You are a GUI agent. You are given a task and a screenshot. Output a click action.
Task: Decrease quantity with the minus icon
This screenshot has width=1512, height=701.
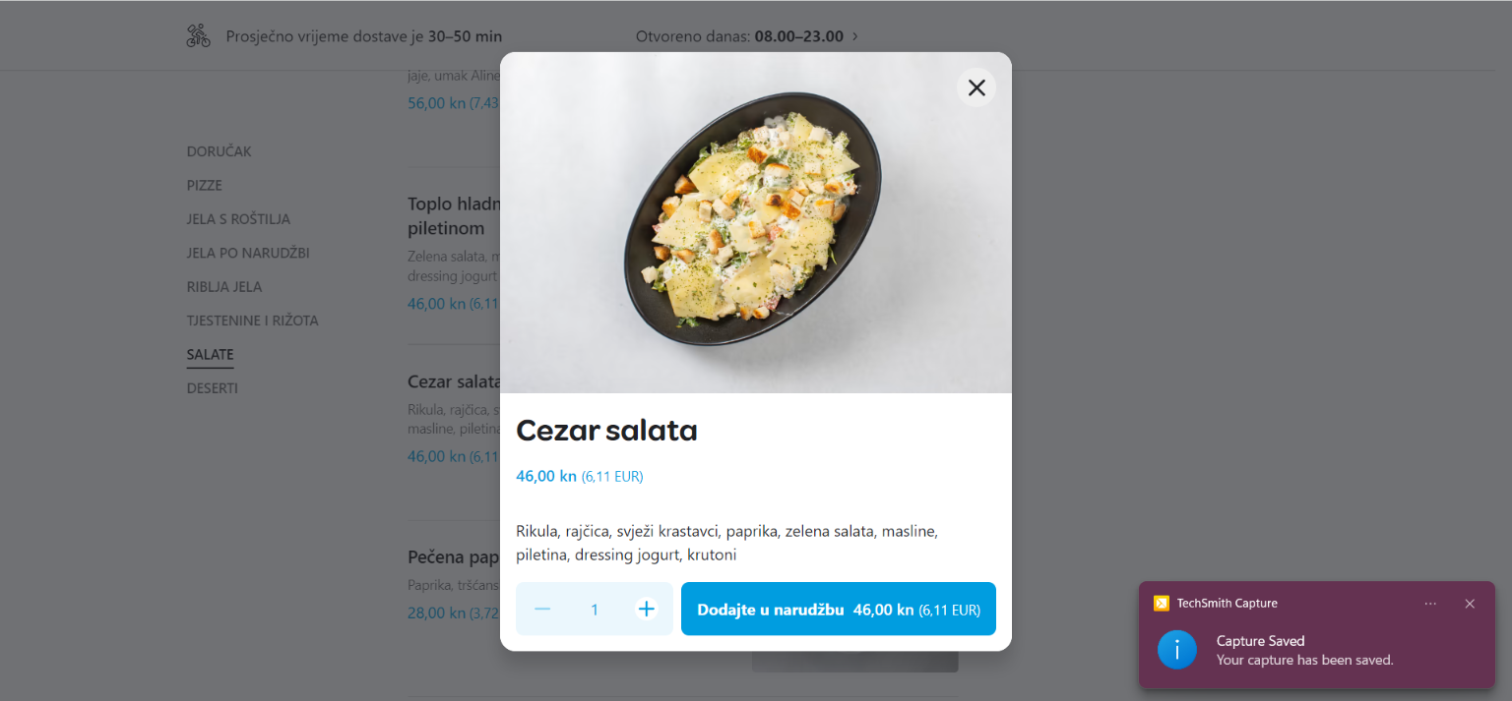[542, 610]
